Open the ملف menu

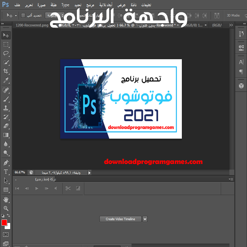[x=17, y=5]
